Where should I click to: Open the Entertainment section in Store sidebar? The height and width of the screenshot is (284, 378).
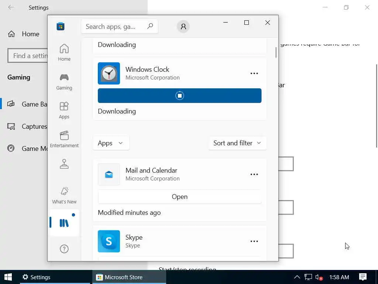pyautogui.click(x=64, y=139)
